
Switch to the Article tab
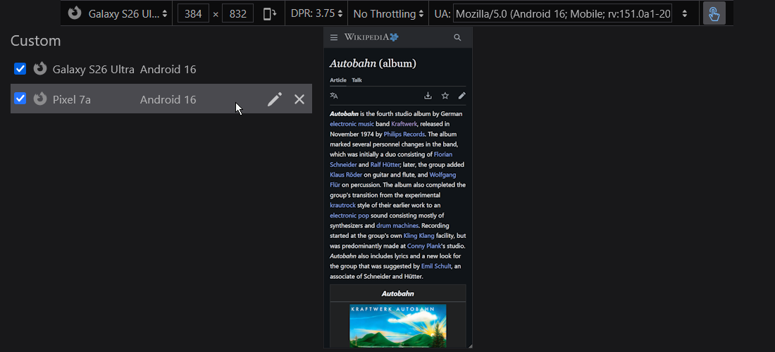338,80
